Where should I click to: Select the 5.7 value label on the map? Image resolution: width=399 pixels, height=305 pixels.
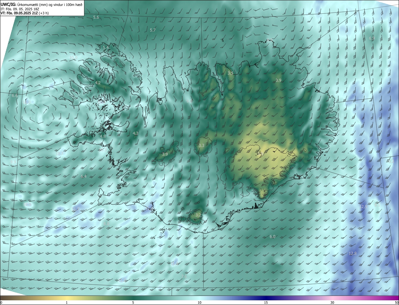click(x=153, y=30)
